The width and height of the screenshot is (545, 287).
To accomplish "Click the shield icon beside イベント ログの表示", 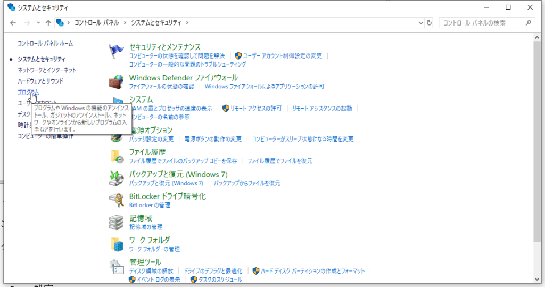I will (x=132, y=280).
